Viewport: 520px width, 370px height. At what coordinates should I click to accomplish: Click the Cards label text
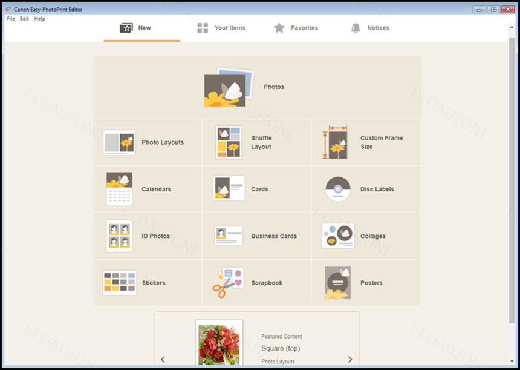tap(259, 189)
